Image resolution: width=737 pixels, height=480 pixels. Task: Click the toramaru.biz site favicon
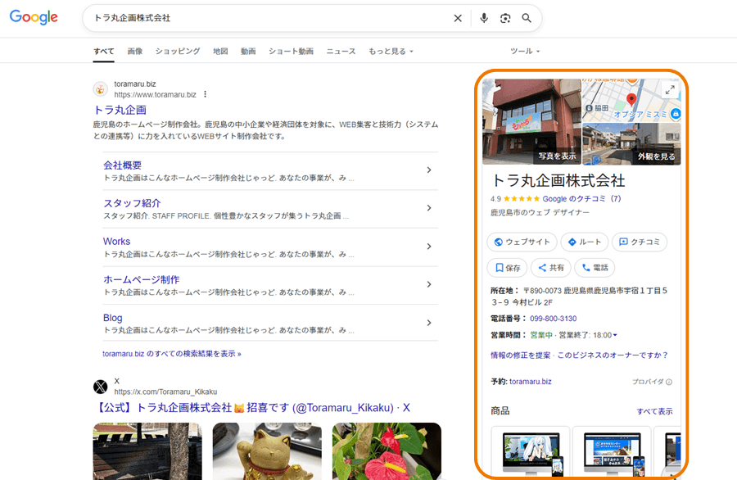pos(100,88)
